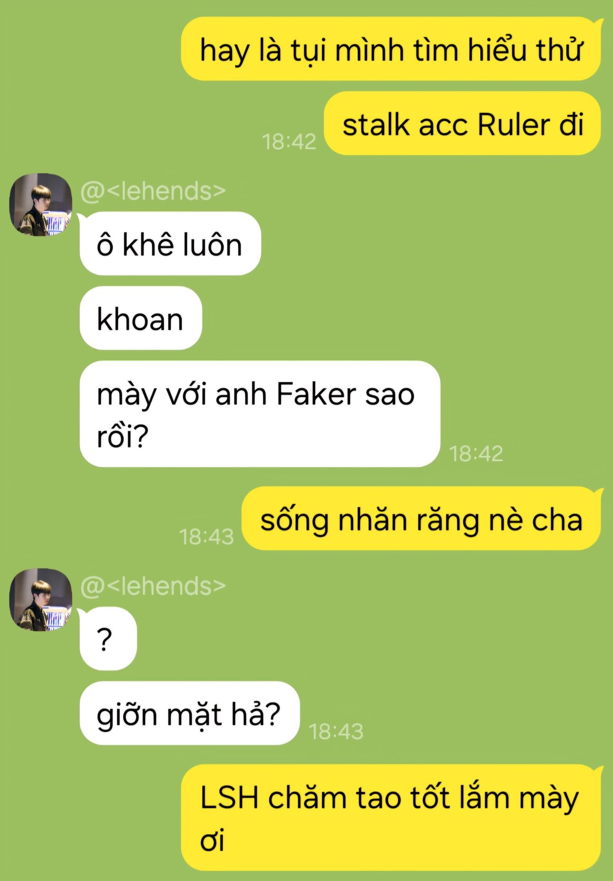This screenshot has height=881, width=613.
Task: Click the 18:42 timestamp beside 'stalk acc Ruler đi'
Action: click(x=289, y=141)
